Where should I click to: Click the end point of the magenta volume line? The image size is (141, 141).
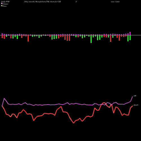[x=133, y=96]
